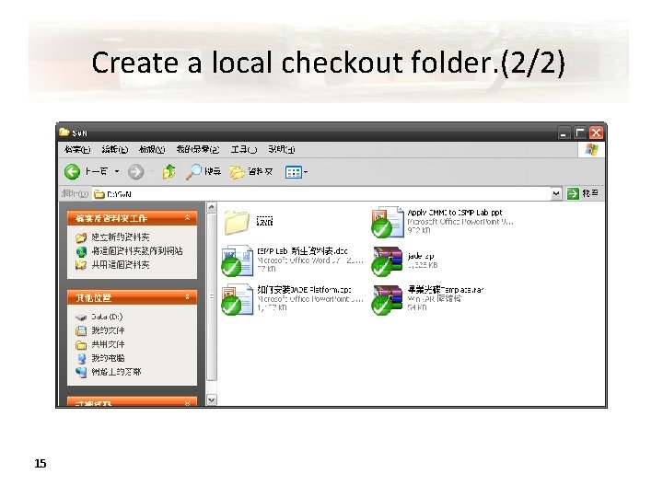Viewport: 663px width, 497px height.
Task: Click the green Back arrow button
Action: click(x=73, y=171)
